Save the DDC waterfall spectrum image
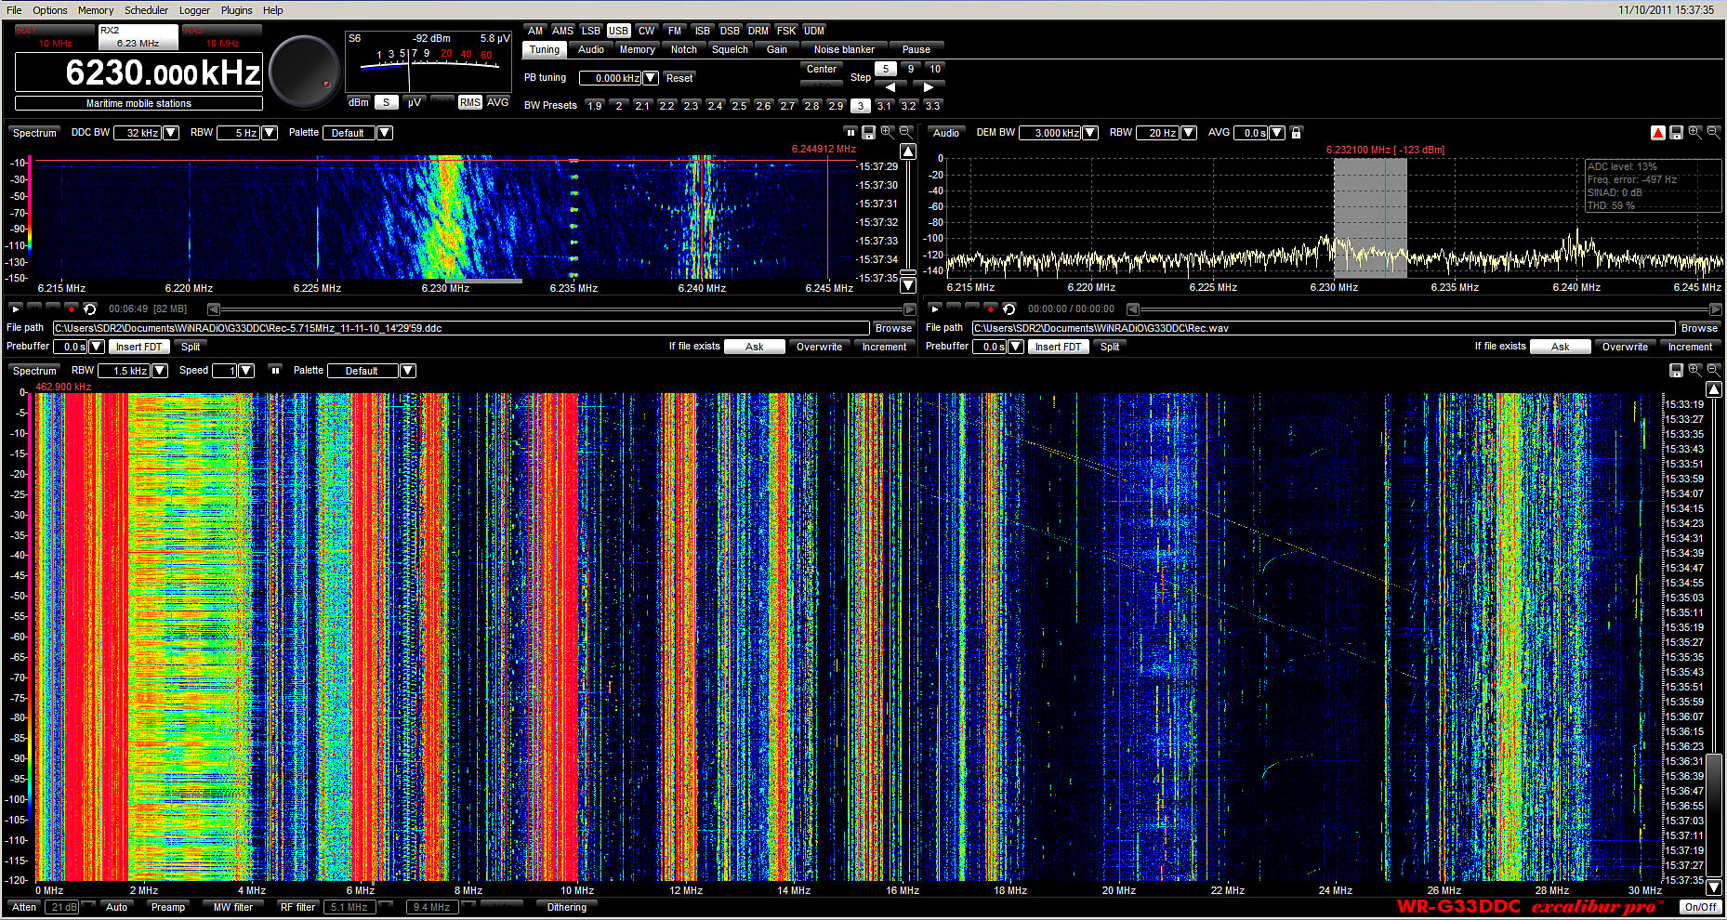The width and height of the screenshot is (1727, 920). [868, 133]
